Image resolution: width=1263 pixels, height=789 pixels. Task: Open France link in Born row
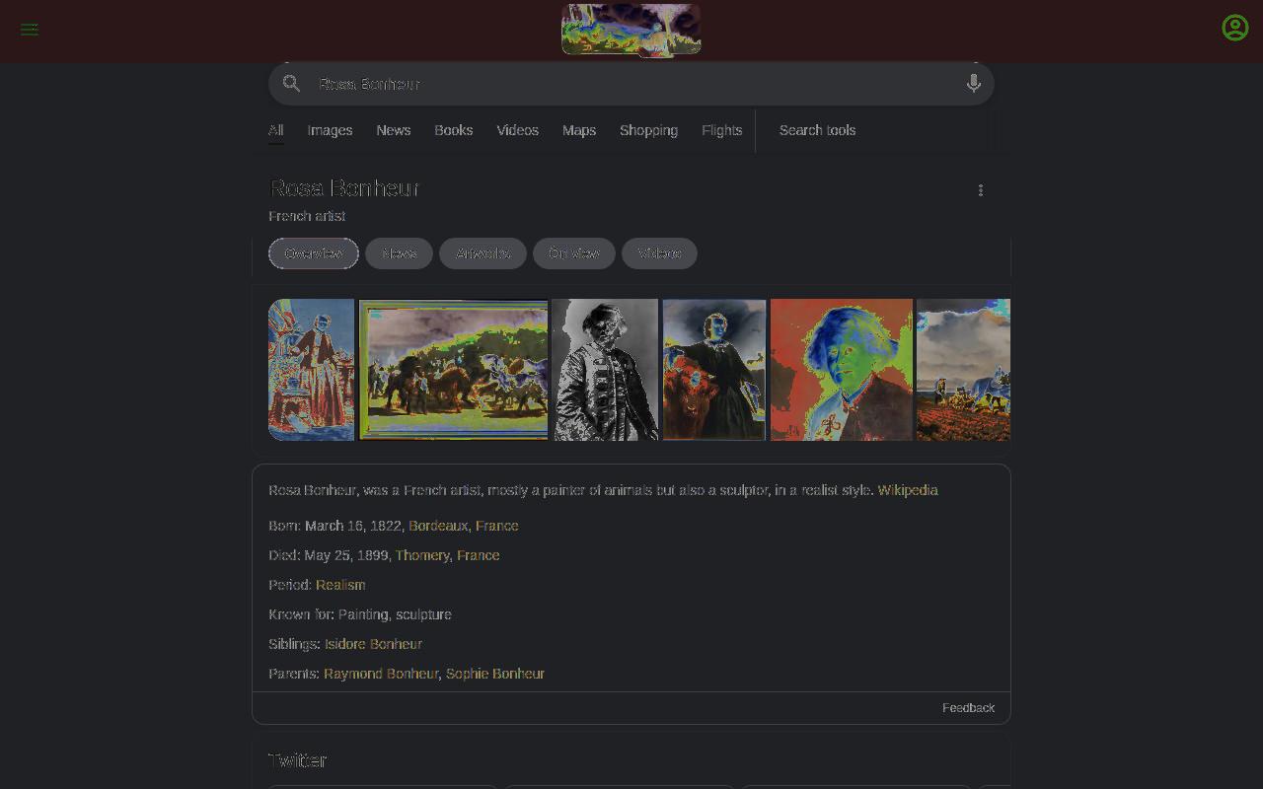(x=497, y=526)
